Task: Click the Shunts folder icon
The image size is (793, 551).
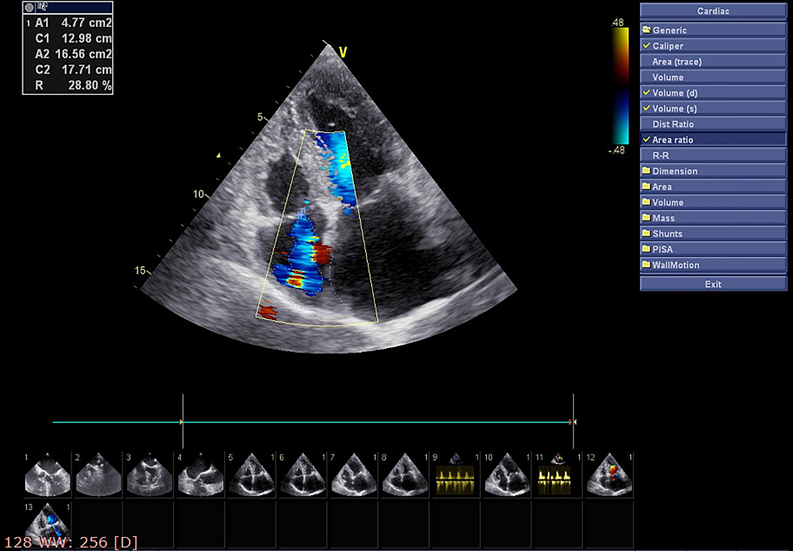Action: [x=646, y=233]
